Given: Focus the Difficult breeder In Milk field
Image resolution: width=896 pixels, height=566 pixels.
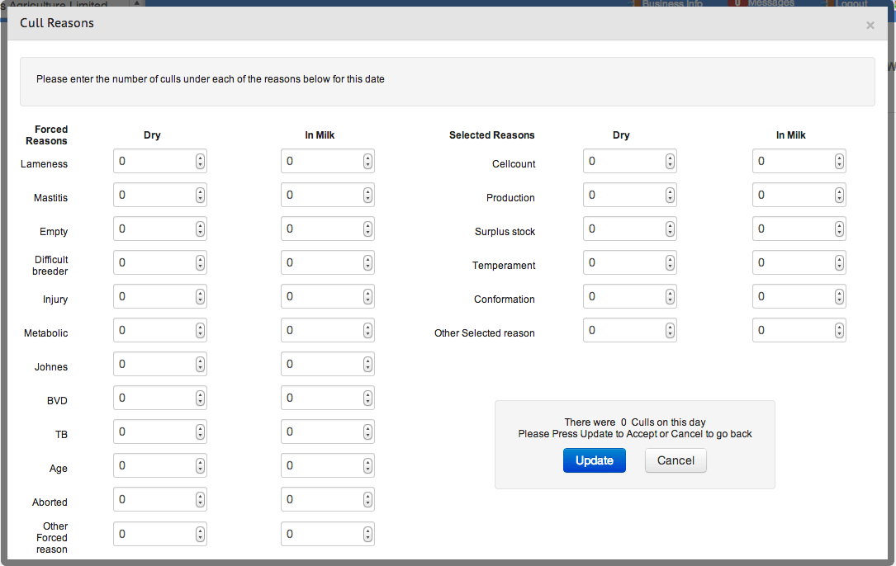Looking at the screenshot, I should [321, 263].
